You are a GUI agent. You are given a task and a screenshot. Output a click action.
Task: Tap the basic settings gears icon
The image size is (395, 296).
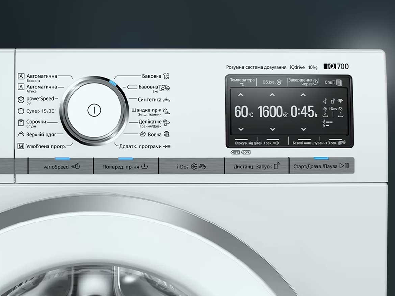tap(342, 143)
